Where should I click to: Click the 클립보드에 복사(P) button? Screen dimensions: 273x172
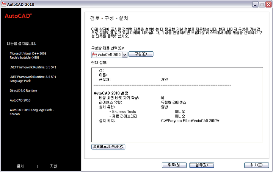click(x=108, y=147)
